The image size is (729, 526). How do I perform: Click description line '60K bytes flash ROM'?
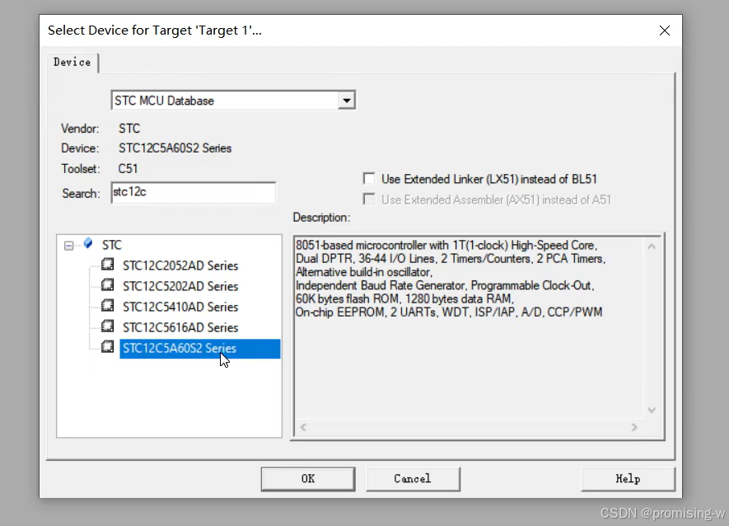coord(404,298)
